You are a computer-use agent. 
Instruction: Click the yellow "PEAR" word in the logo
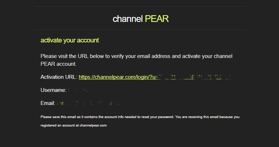157,19
